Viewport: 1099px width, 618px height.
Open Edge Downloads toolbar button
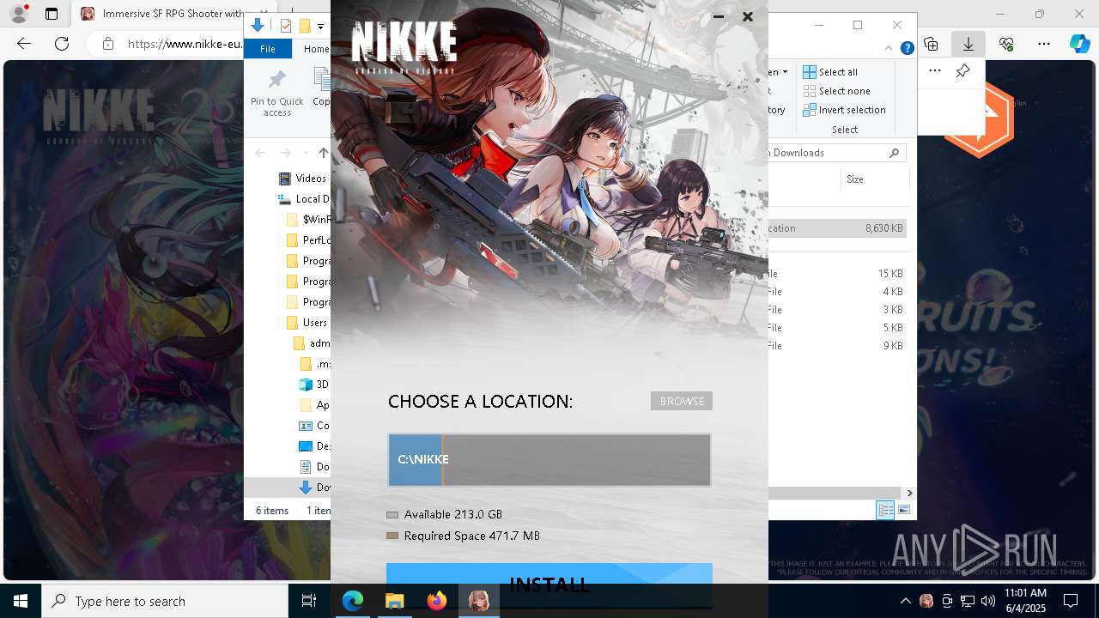coord(968,44)
